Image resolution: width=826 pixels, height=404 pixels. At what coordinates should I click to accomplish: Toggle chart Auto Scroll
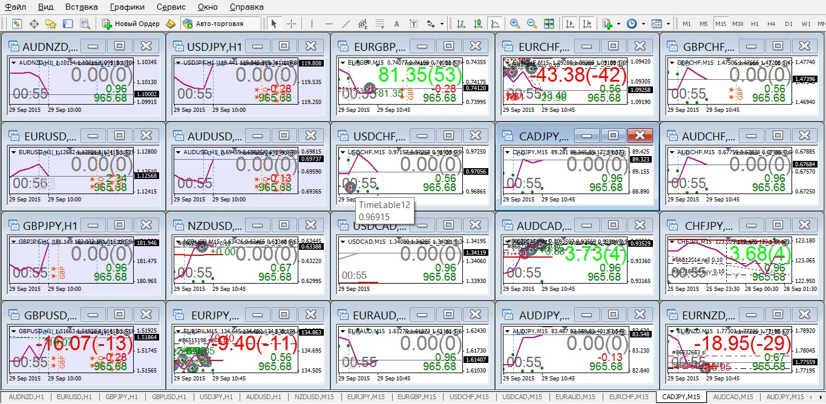point(569,24)
